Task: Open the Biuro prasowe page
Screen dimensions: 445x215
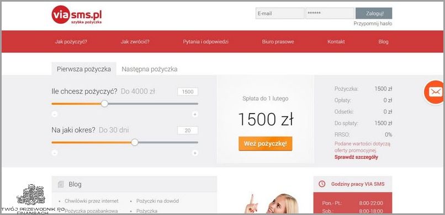Action: (x=278, y=42)
